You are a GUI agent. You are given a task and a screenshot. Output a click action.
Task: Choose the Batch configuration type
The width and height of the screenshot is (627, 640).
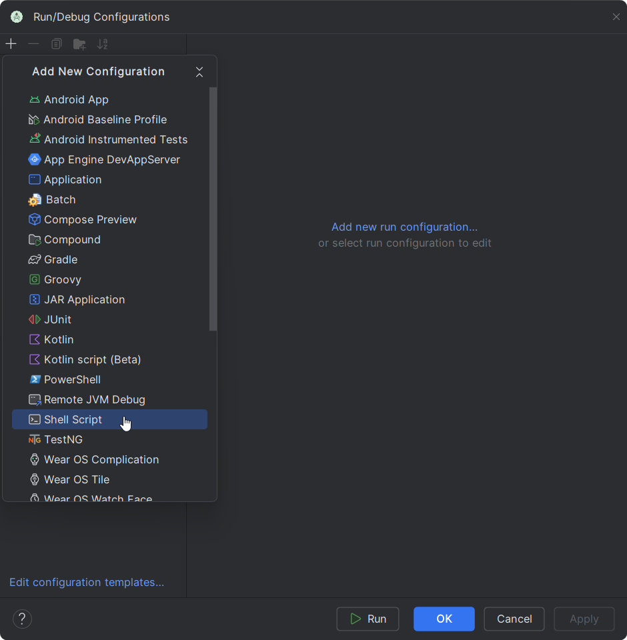pyautogui.click(x=109, y=199)
